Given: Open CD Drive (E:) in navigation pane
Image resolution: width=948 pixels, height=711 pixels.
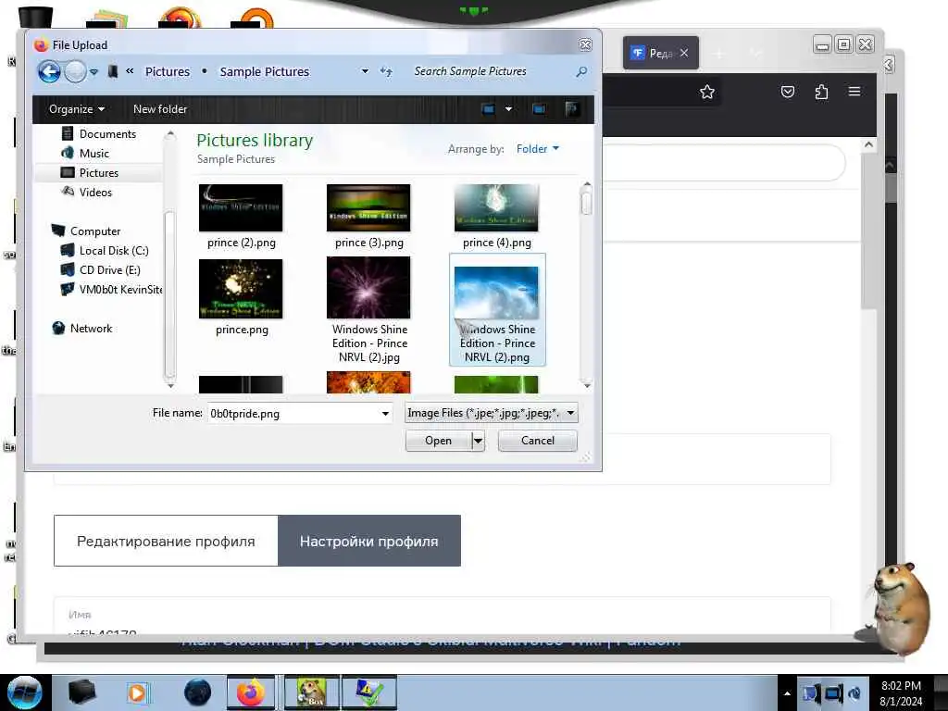Looking at the screenshot, I should pos(100,270).
